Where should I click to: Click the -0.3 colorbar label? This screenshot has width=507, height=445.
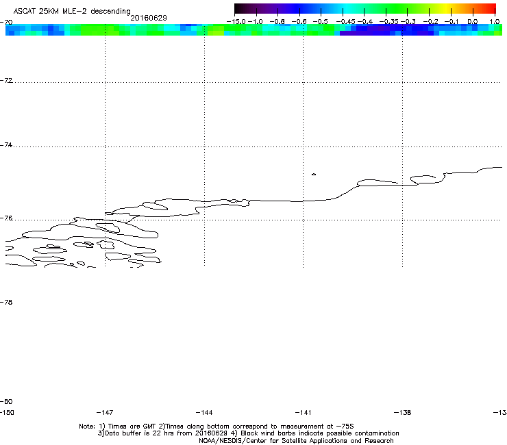coord(408,22)
